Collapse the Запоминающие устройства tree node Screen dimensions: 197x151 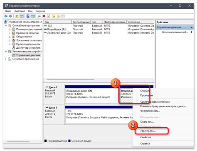(x=6, y=52)
